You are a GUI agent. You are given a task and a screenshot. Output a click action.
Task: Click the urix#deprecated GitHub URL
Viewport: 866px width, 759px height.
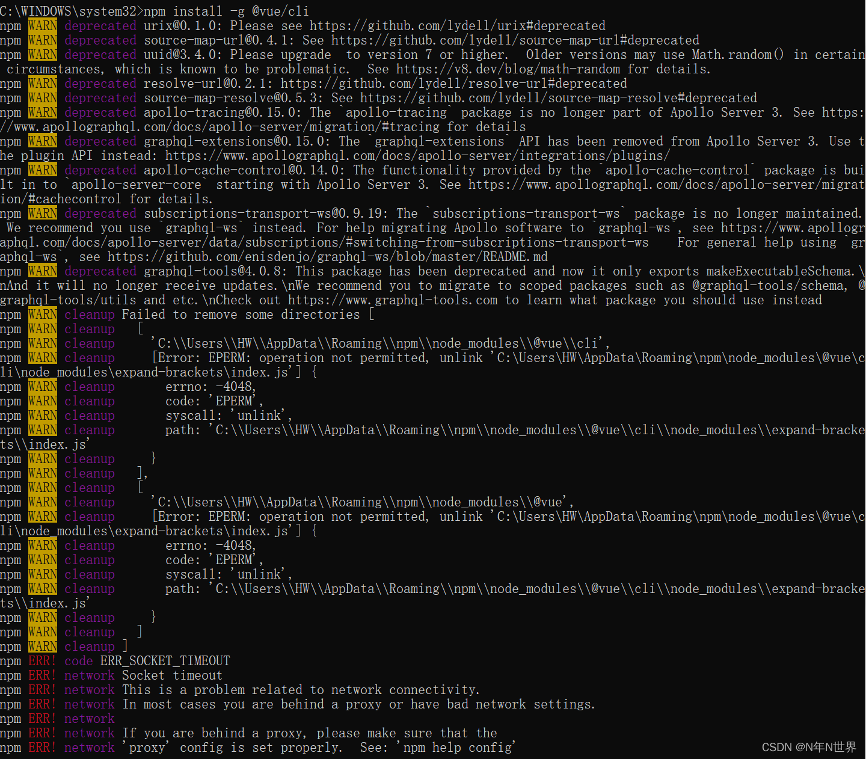pyautogui.click(x=457, y=26)
